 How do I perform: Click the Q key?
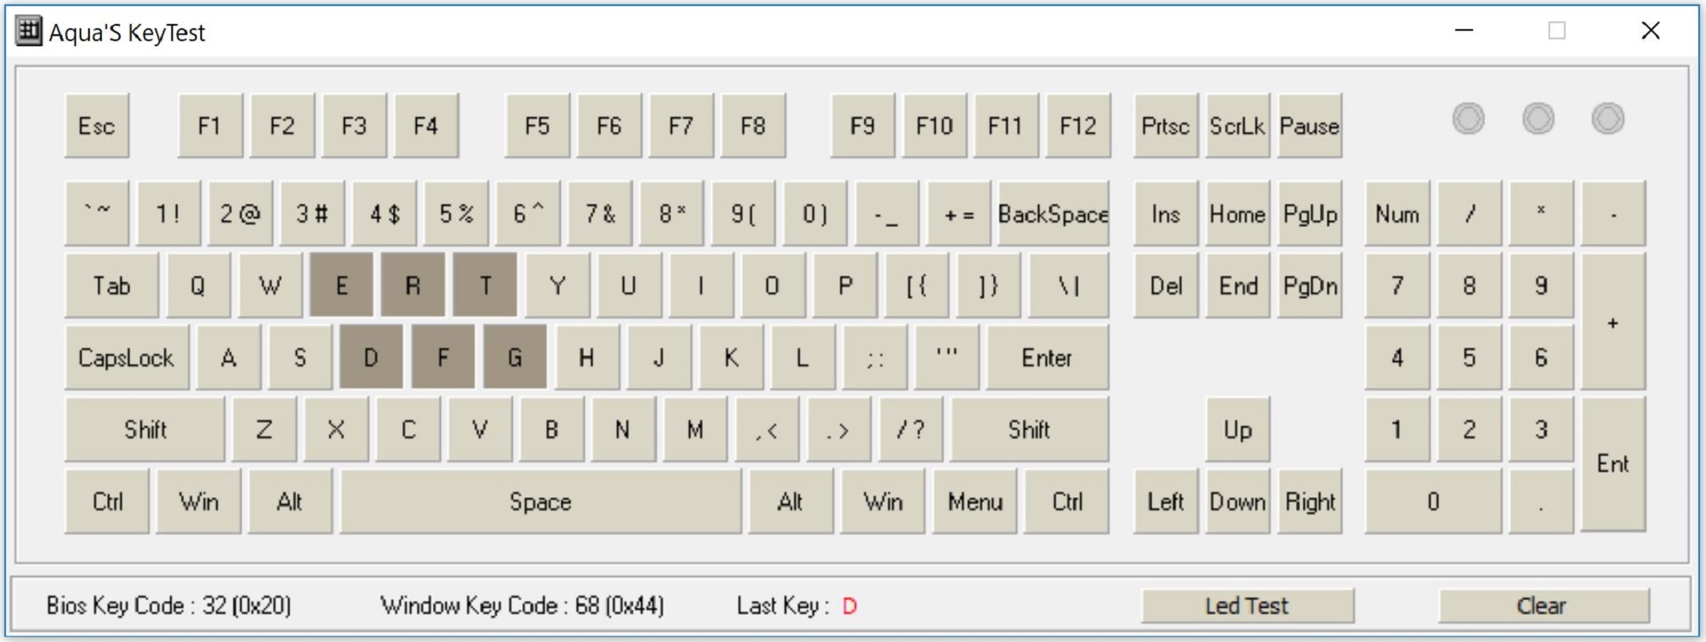[198, 285]
